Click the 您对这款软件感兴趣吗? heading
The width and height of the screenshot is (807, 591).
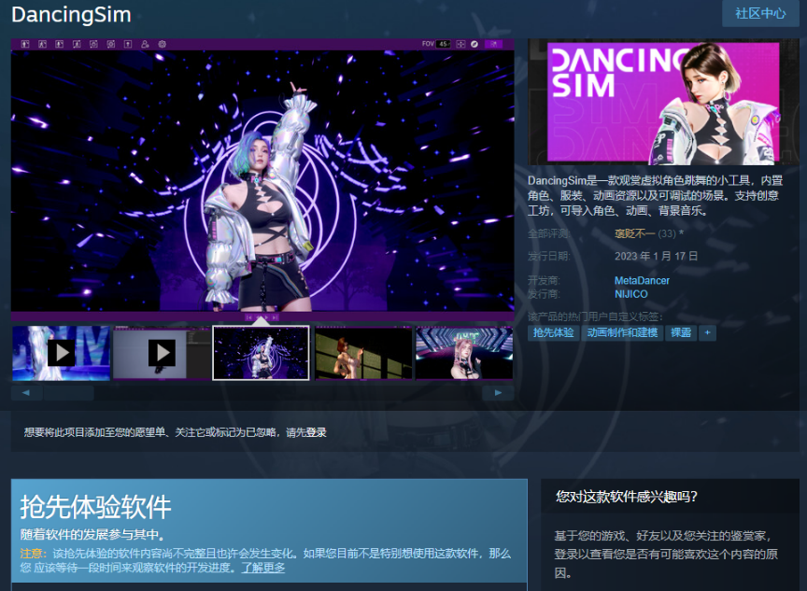627,497
